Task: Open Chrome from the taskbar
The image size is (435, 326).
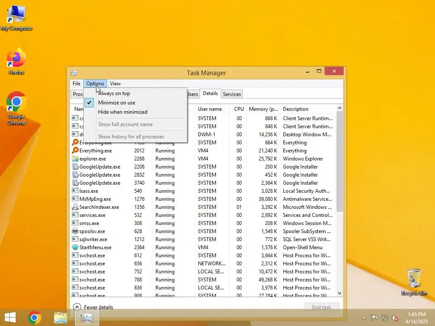Action: click(34, 318)
